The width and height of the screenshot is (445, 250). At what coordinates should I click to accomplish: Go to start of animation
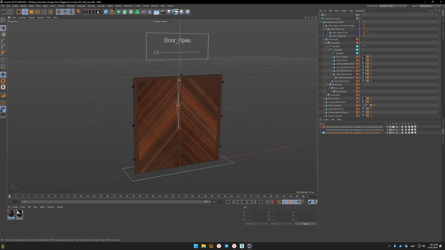pyautogui.click(x=228, y=202)
